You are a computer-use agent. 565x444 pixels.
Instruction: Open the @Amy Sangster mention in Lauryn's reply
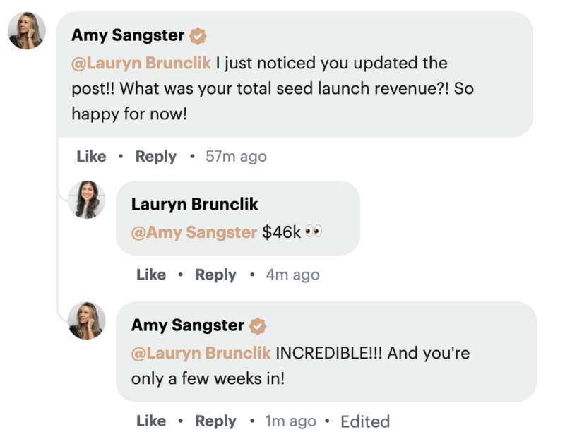click(194, 232)
